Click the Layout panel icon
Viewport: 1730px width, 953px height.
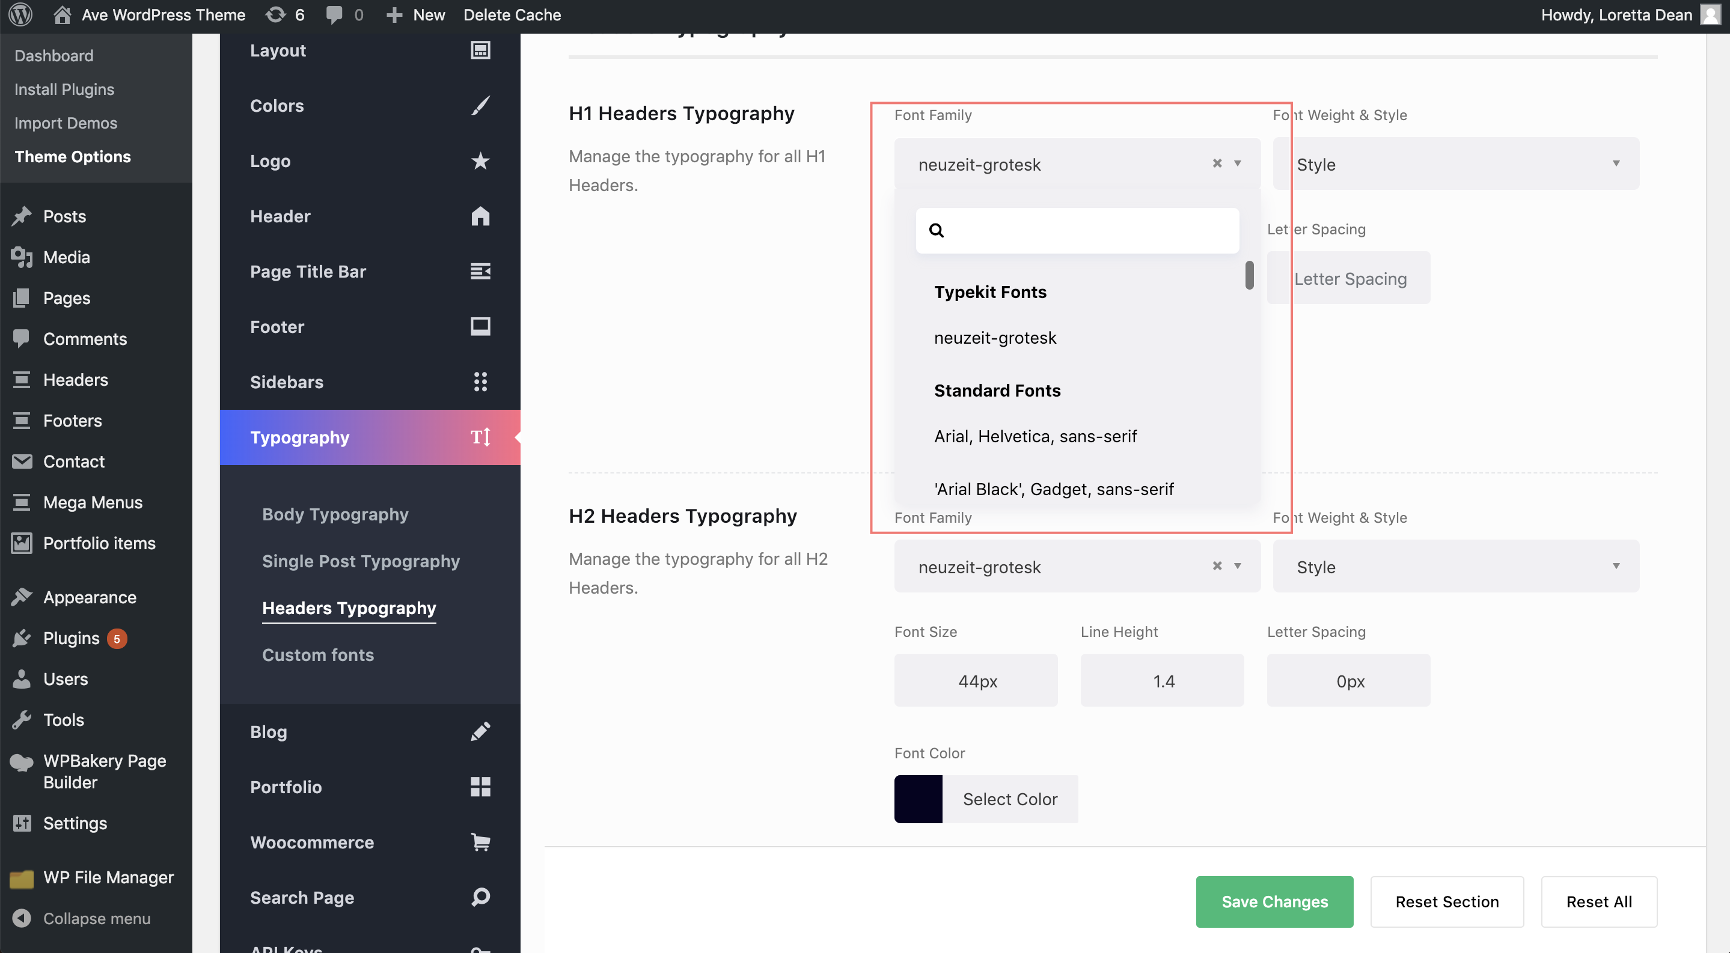click(x=480, y=50)
